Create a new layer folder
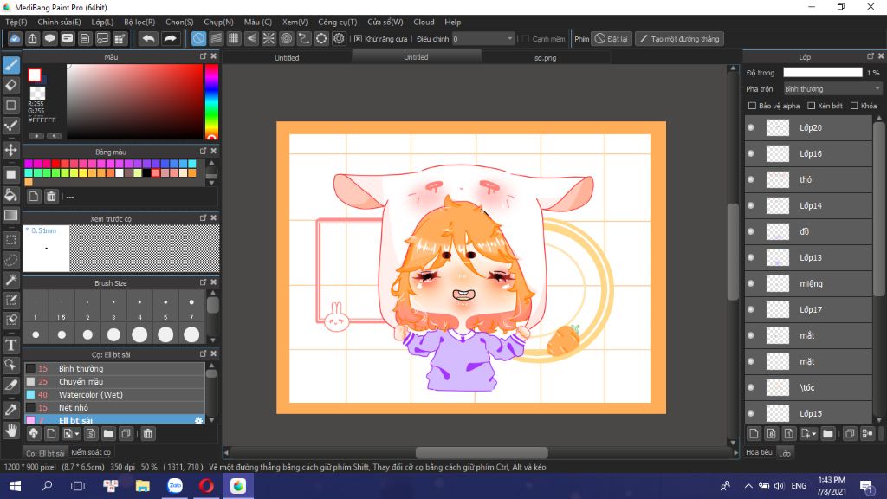The image size is (887, 499). tap(828, 434)
